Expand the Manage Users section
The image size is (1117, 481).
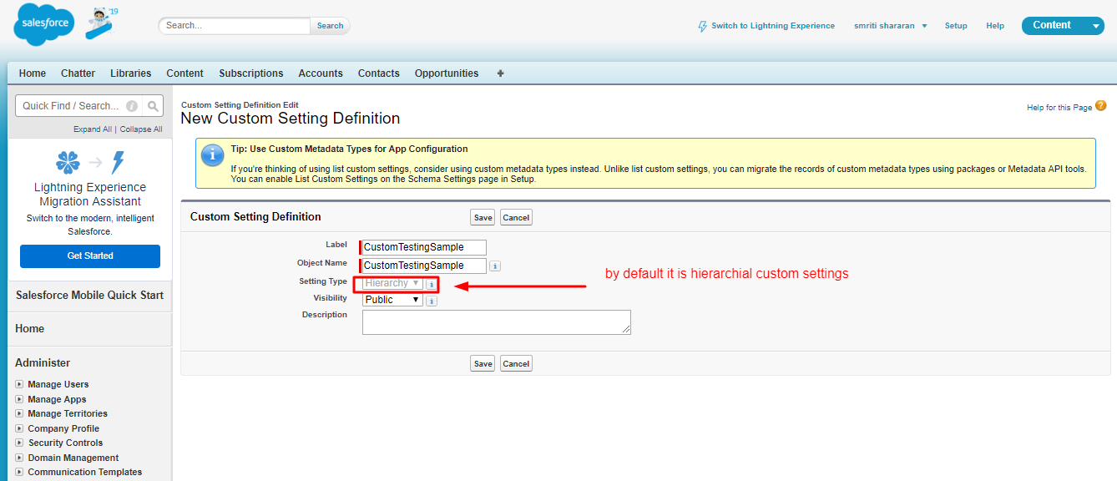18,384
